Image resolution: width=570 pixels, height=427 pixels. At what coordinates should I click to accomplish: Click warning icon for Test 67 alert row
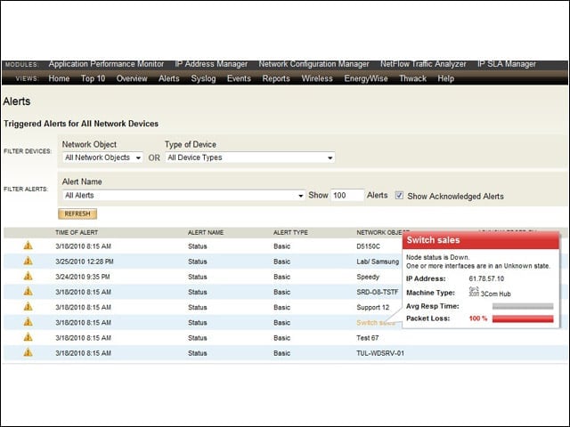point(28,337)
